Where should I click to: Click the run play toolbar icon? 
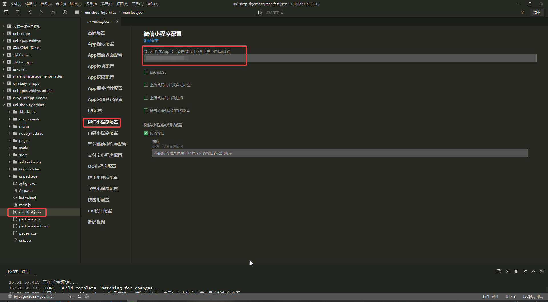click(x=65, y=12)
